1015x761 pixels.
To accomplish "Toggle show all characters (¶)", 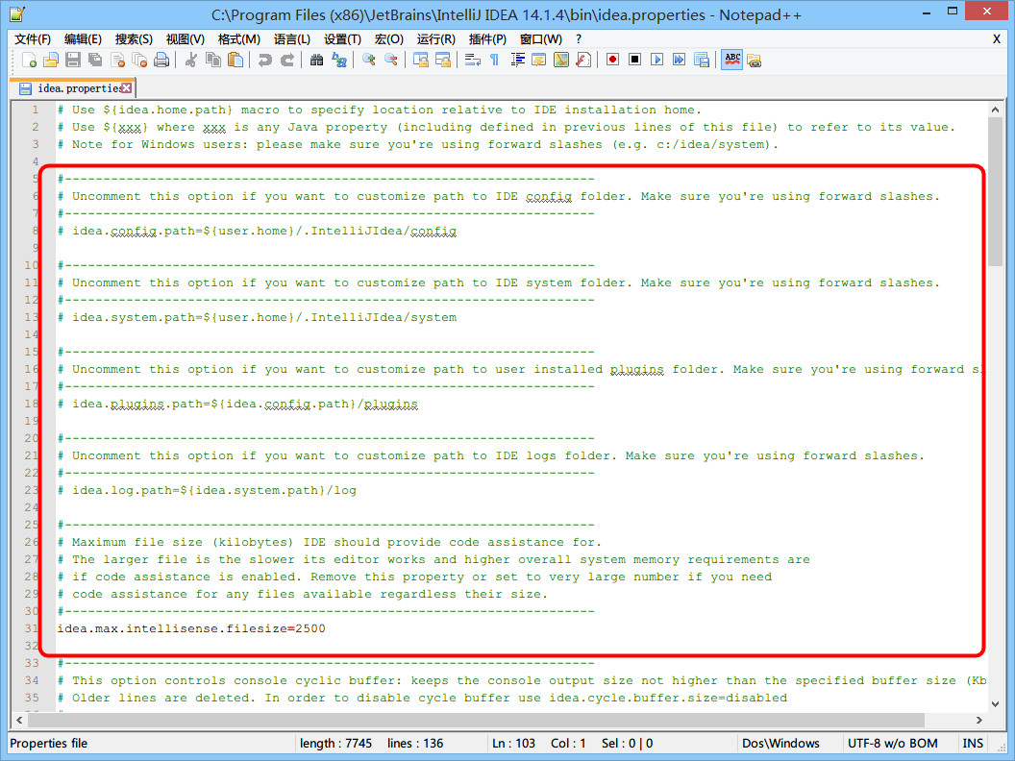I will (x=494, y=60).
